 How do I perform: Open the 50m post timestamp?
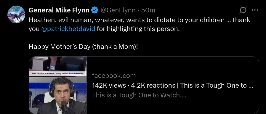pyautogui.click(x=148, y=10)
